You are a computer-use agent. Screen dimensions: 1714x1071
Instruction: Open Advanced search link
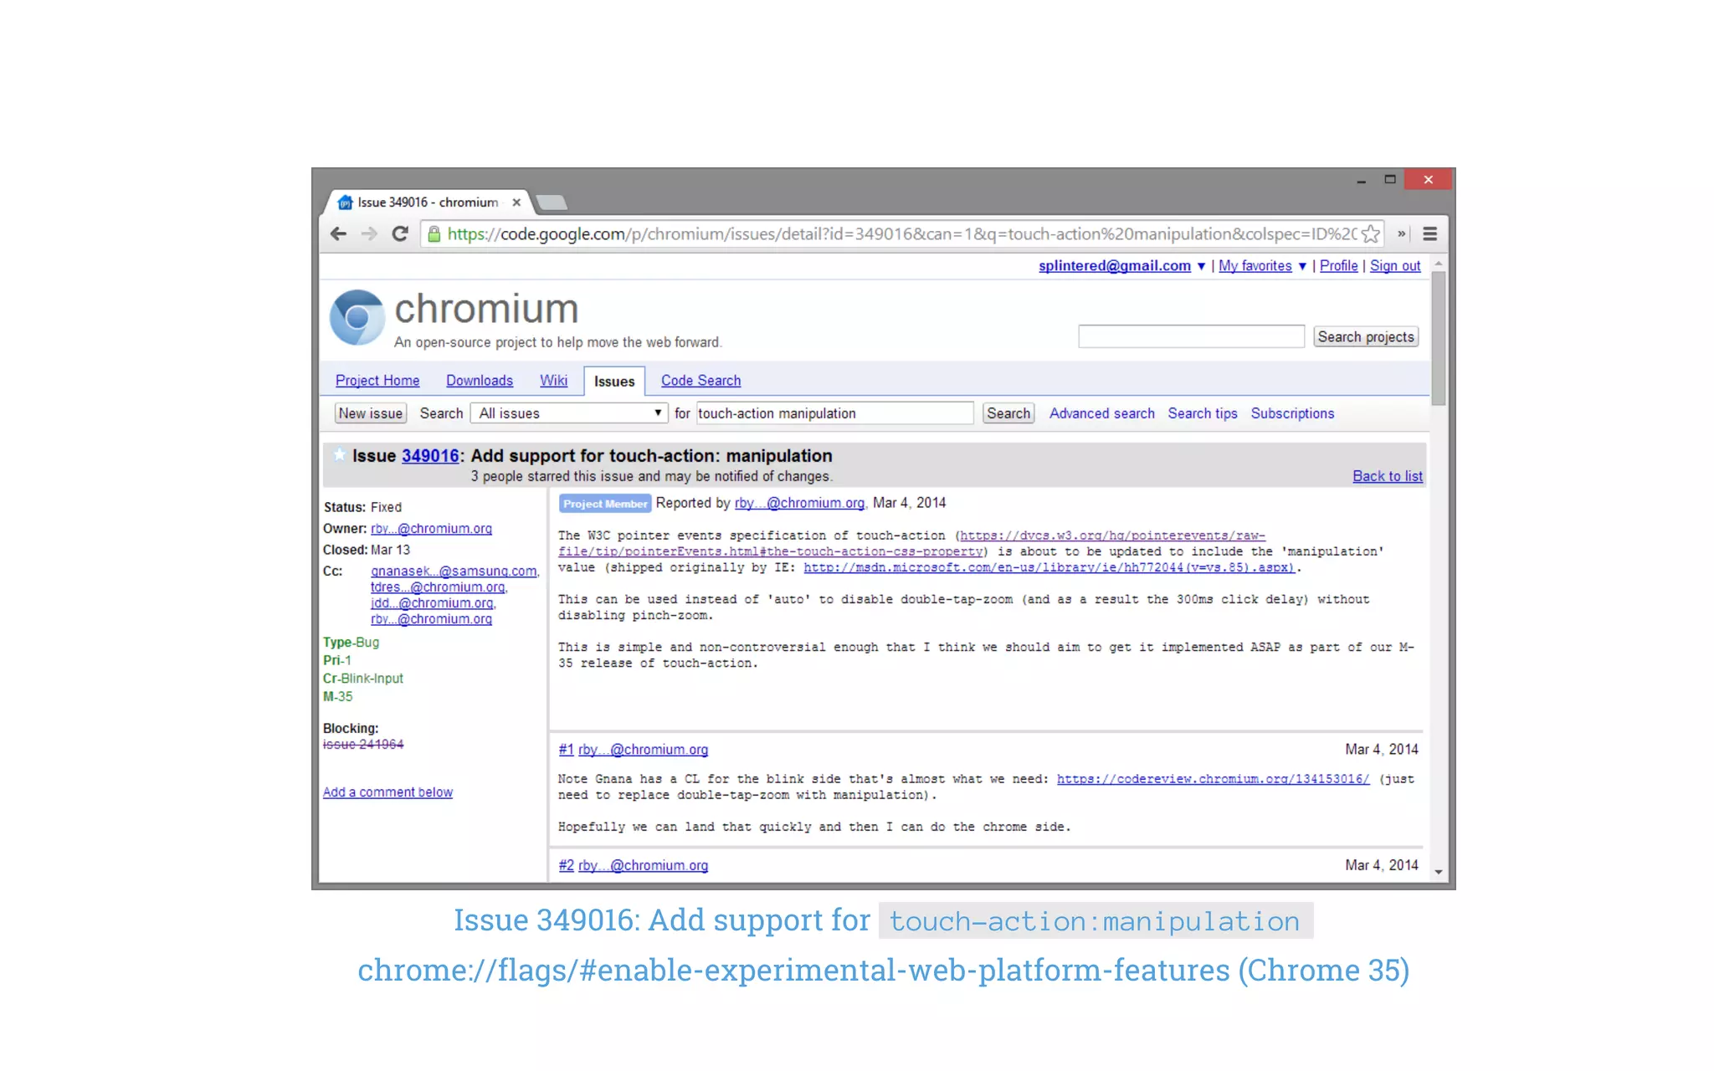coord(1102,413)
